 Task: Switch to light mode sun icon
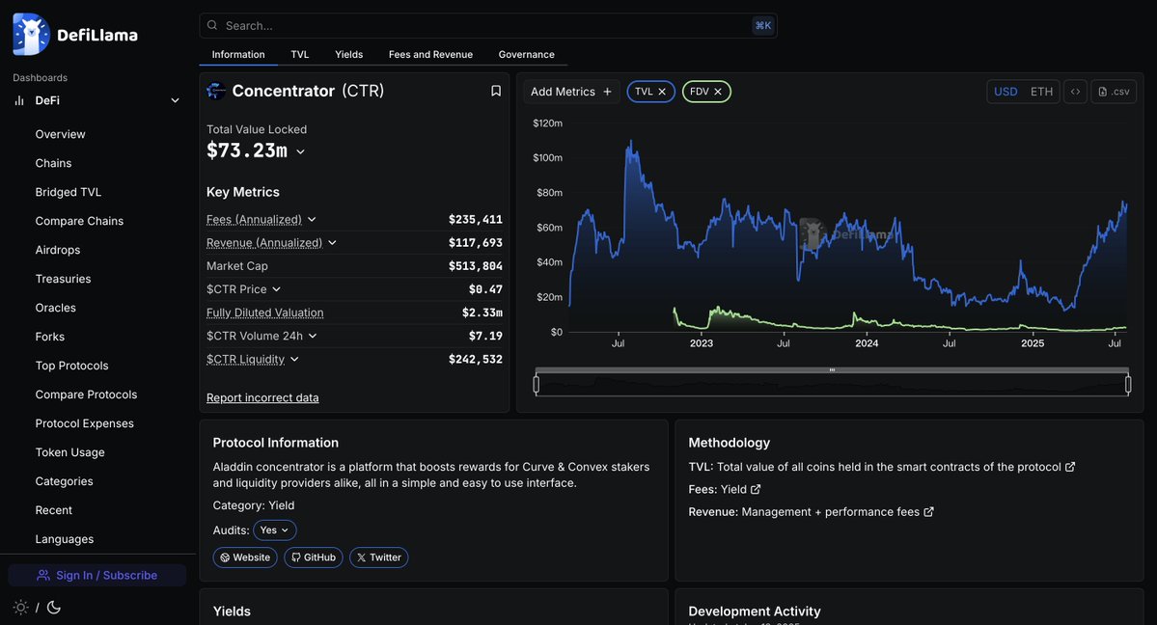pos(20,608)
